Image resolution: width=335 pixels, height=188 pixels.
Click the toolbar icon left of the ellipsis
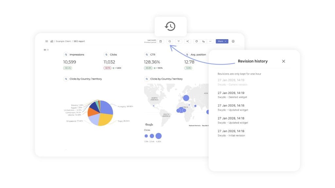click(203, 41)
